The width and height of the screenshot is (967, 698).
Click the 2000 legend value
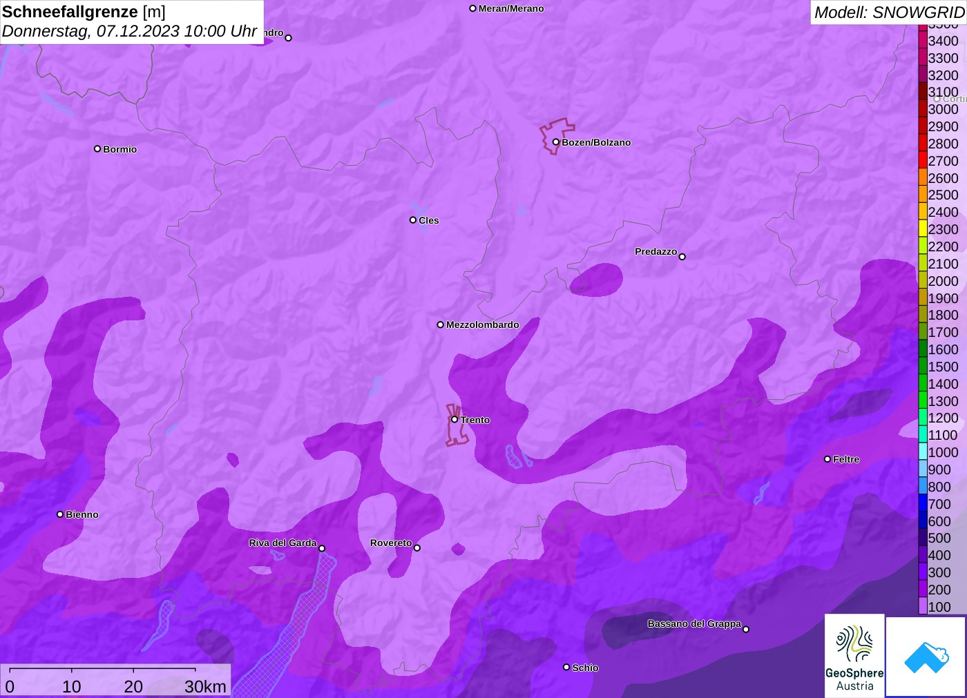click(943, 281)
